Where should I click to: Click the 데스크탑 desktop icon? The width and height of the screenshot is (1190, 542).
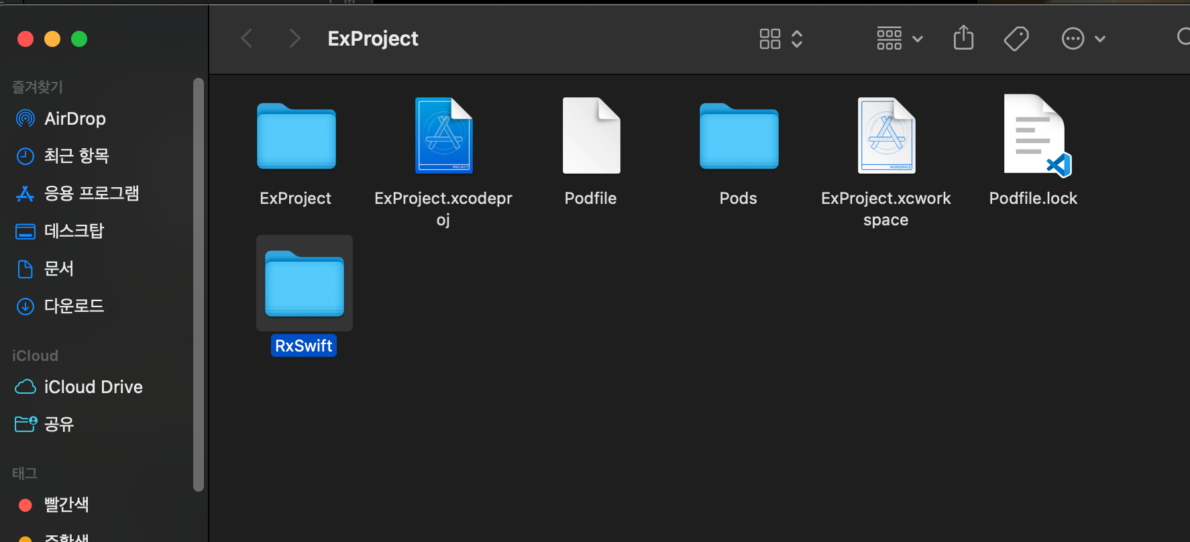point(25,231)
